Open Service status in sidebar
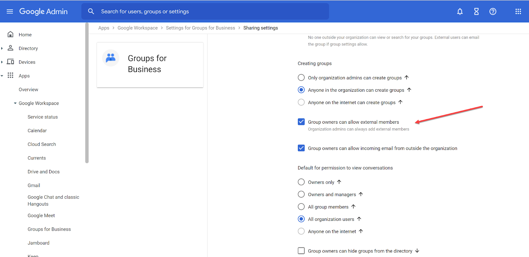 click(x=43, y=117)
